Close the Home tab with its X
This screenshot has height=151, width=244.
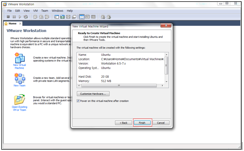(20, 23)
